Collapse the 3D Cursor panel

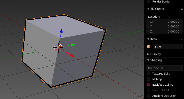148,9
